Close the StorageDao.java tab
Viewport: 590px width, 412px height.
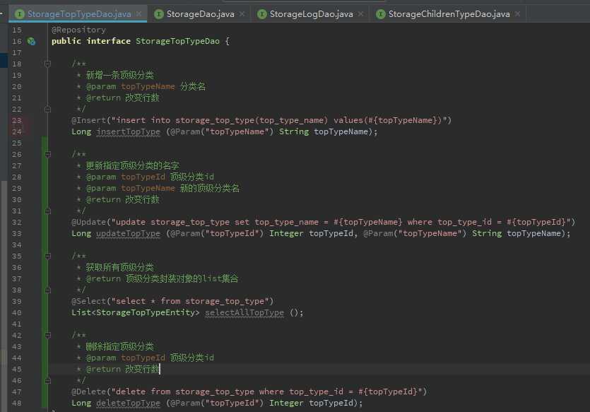pyautogui.click(x=242, y=14)
